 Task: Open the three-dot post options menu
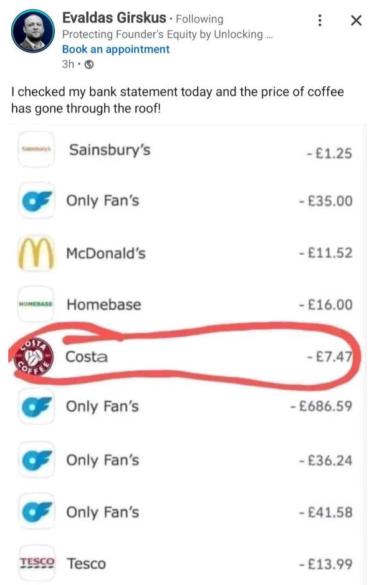coord(320,20)
